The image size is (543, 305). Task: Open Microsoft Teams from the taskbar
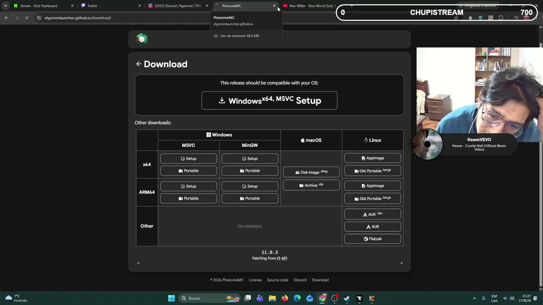pos(260,298)
